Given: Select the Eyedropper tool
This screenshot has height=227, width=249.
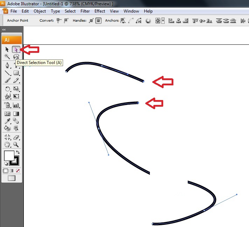Looking at the screenshot, I should 7,121.
